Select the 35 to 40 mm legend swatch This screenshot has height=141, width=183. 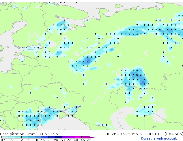[x=72, y=137]
